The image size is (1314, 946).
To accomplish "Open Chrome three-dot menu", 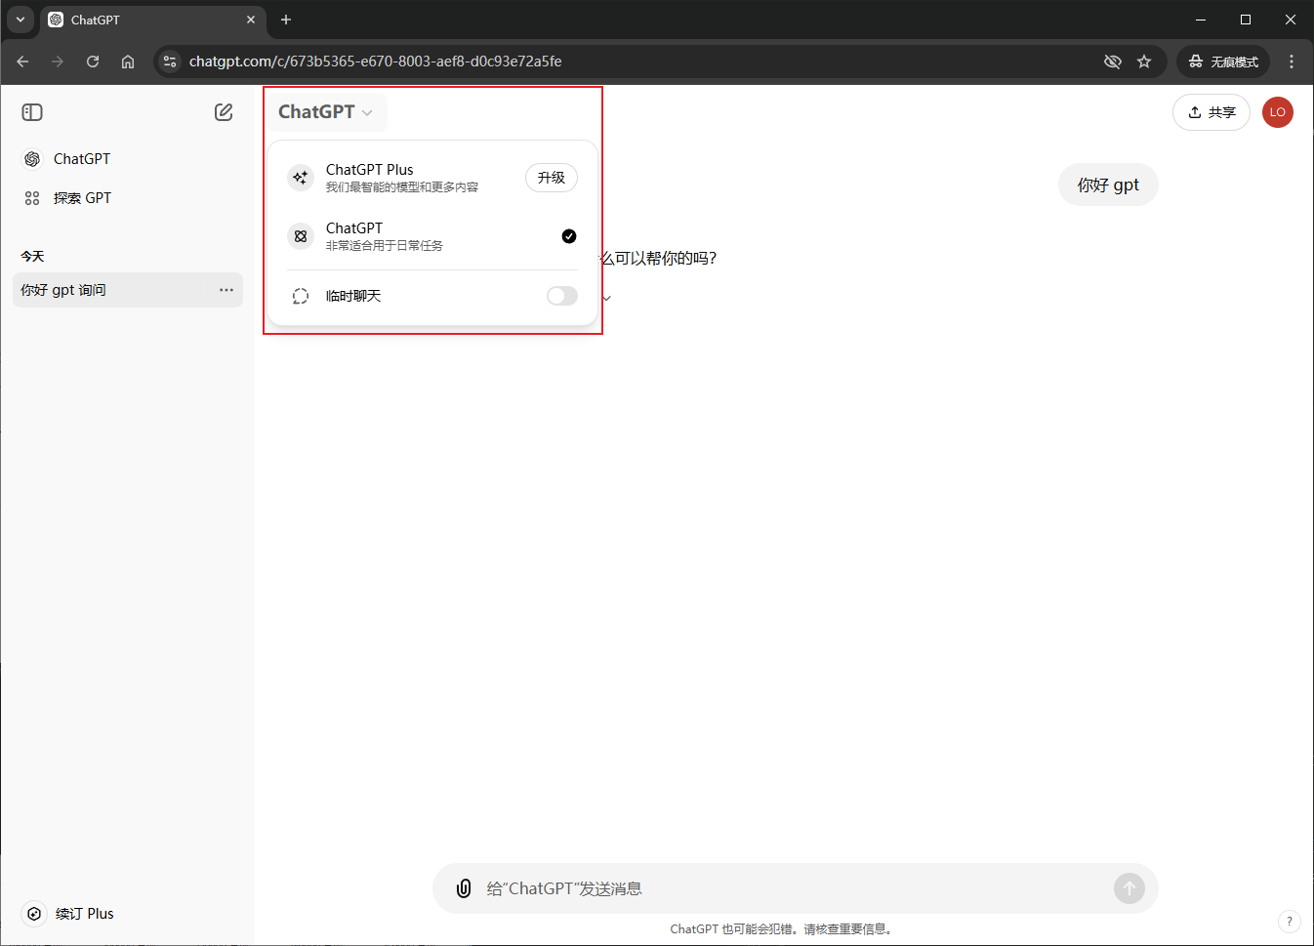I will [1291, 62].
